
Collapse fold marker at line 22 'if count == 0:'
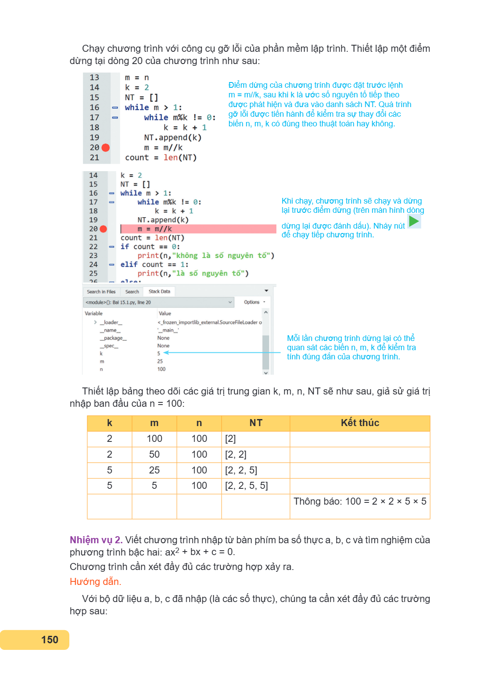[111, 247]
